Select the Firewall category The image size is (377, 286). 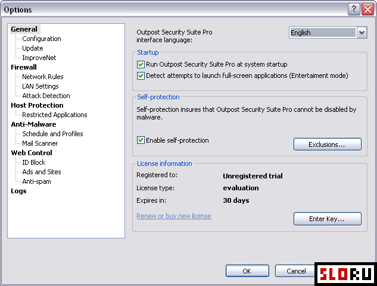pos(24,67)
